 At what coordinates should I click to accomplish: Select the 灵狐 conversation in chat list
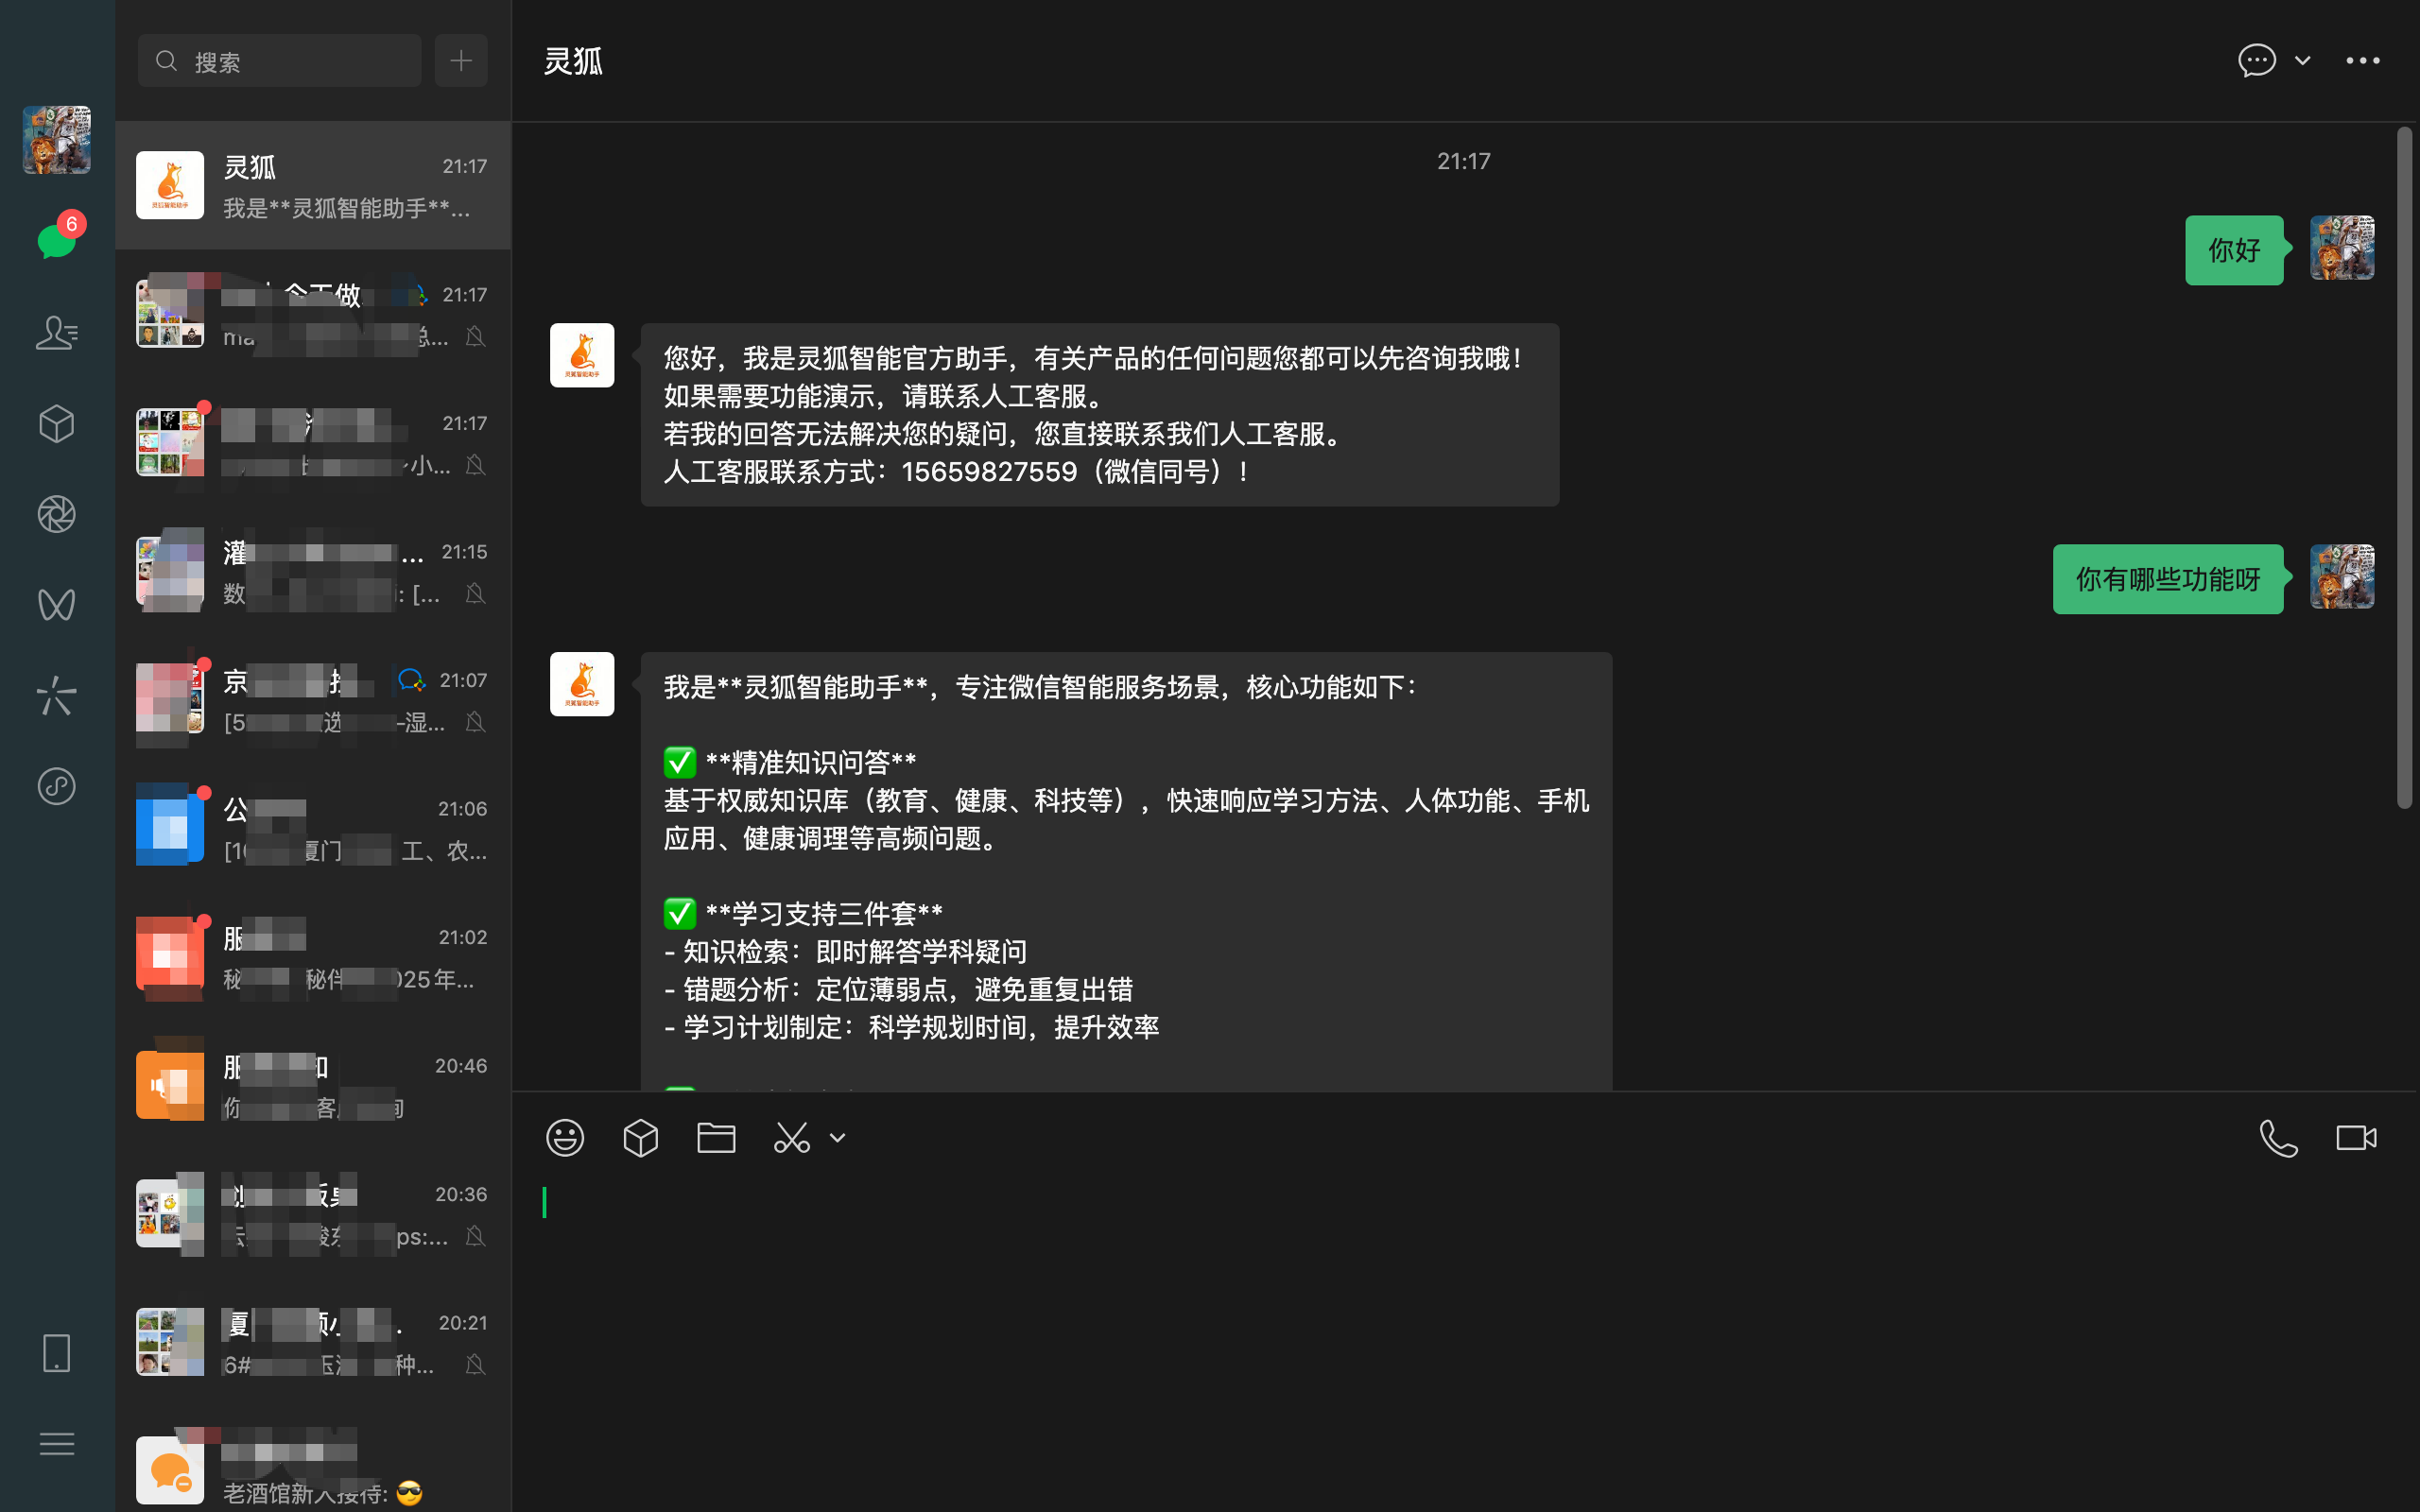click(313, 186)
